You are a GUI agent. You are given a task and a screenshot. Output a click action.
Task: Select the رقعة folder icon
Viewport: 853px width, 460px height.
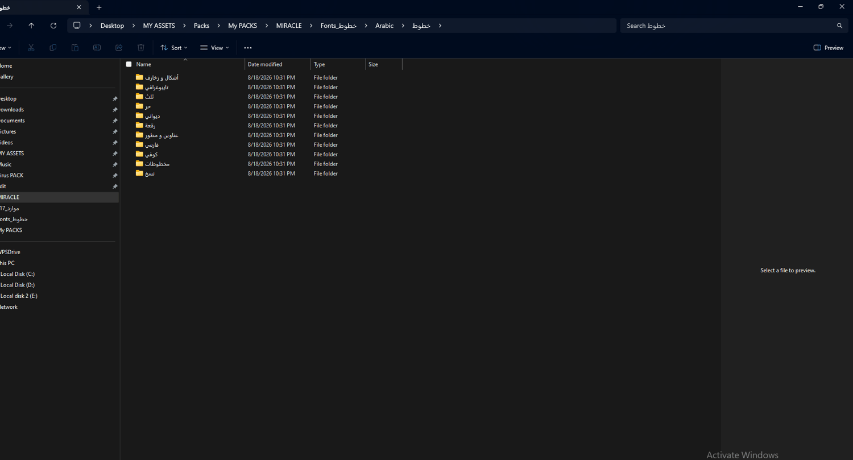point(139,125)
